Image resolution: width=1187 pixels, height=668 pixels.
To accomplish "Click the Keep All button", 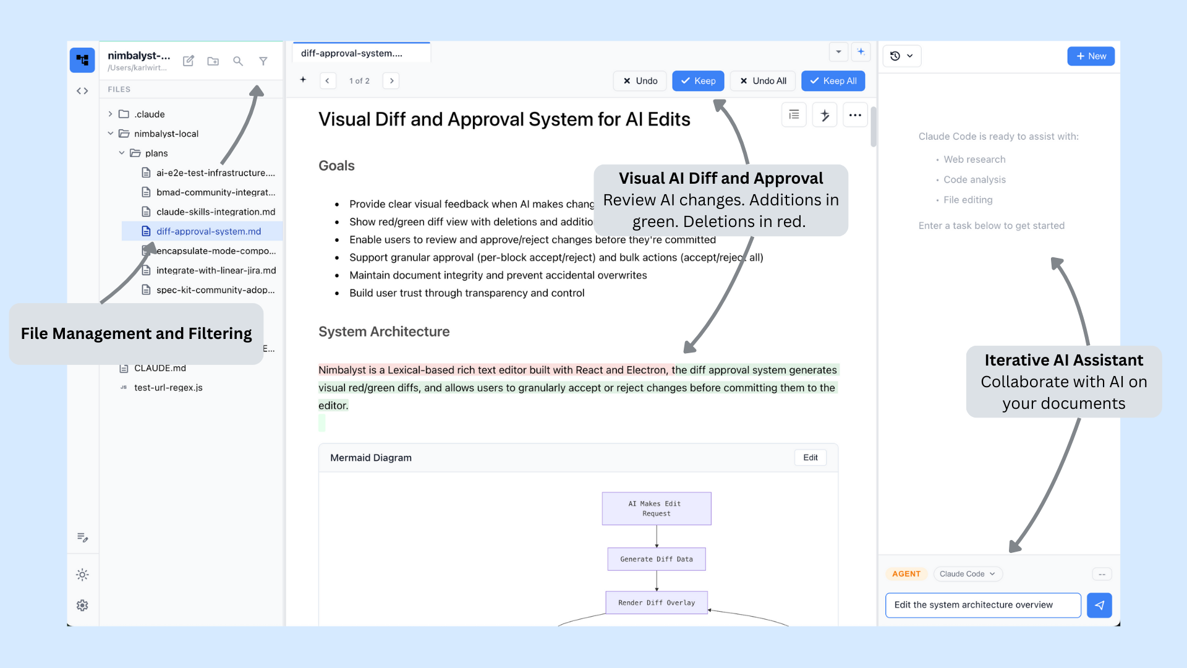I will pyautogui.click(x=833, y=81).
